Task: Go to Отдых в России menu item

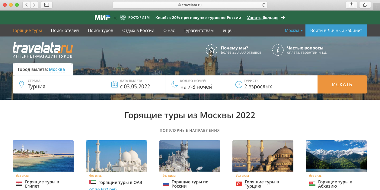Action: [x=138, y=30]
